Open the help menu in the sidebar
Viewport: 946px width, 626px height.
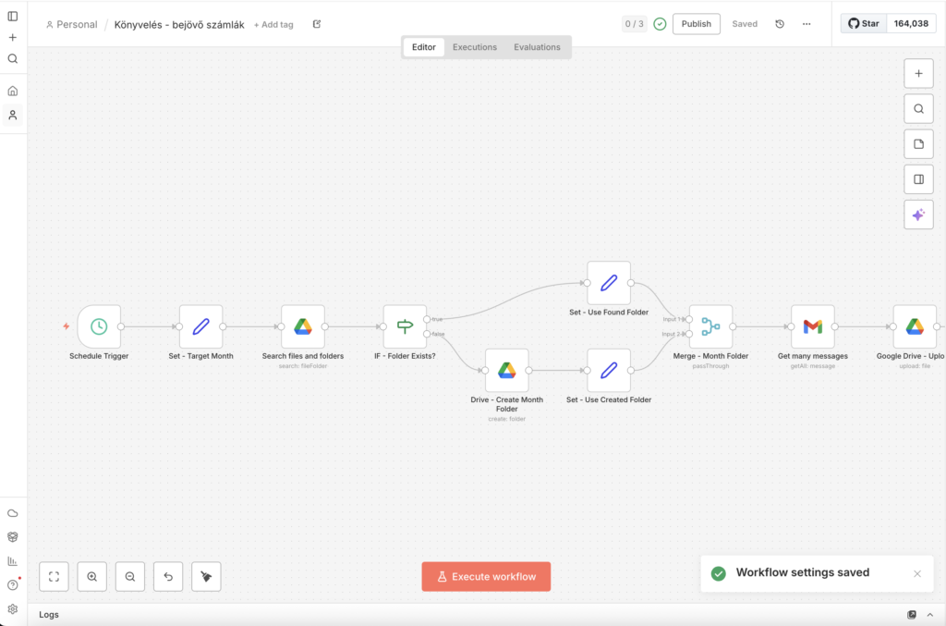point(12,583)
